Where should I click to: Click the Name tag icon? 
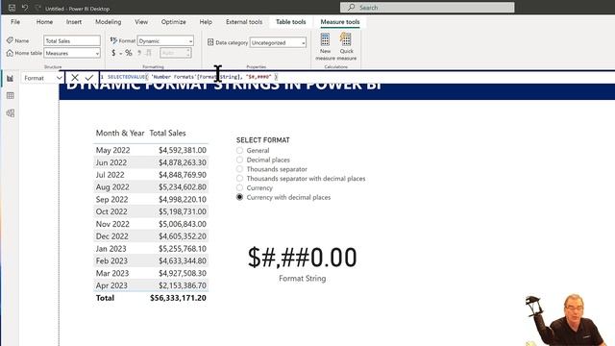pyautogui.click(x=10, y=40)
